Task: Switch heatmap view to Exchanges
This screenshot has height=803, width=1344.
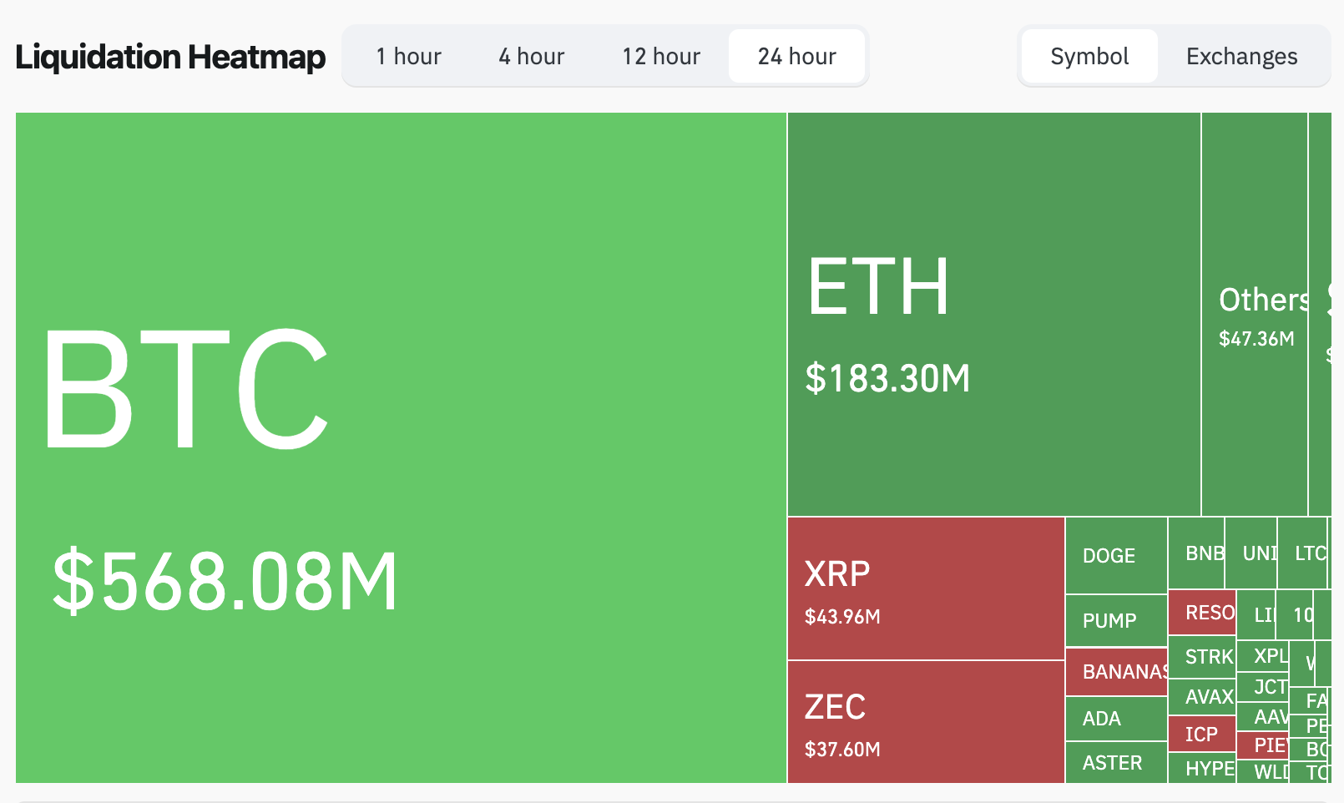Action: point(1242,56)
